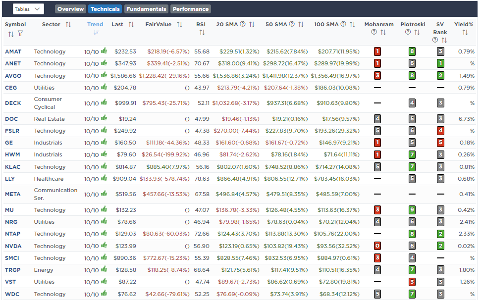Switch to the Fundamentals tab
The height and width of the screenshot is (300, 480).
(146, 9)
